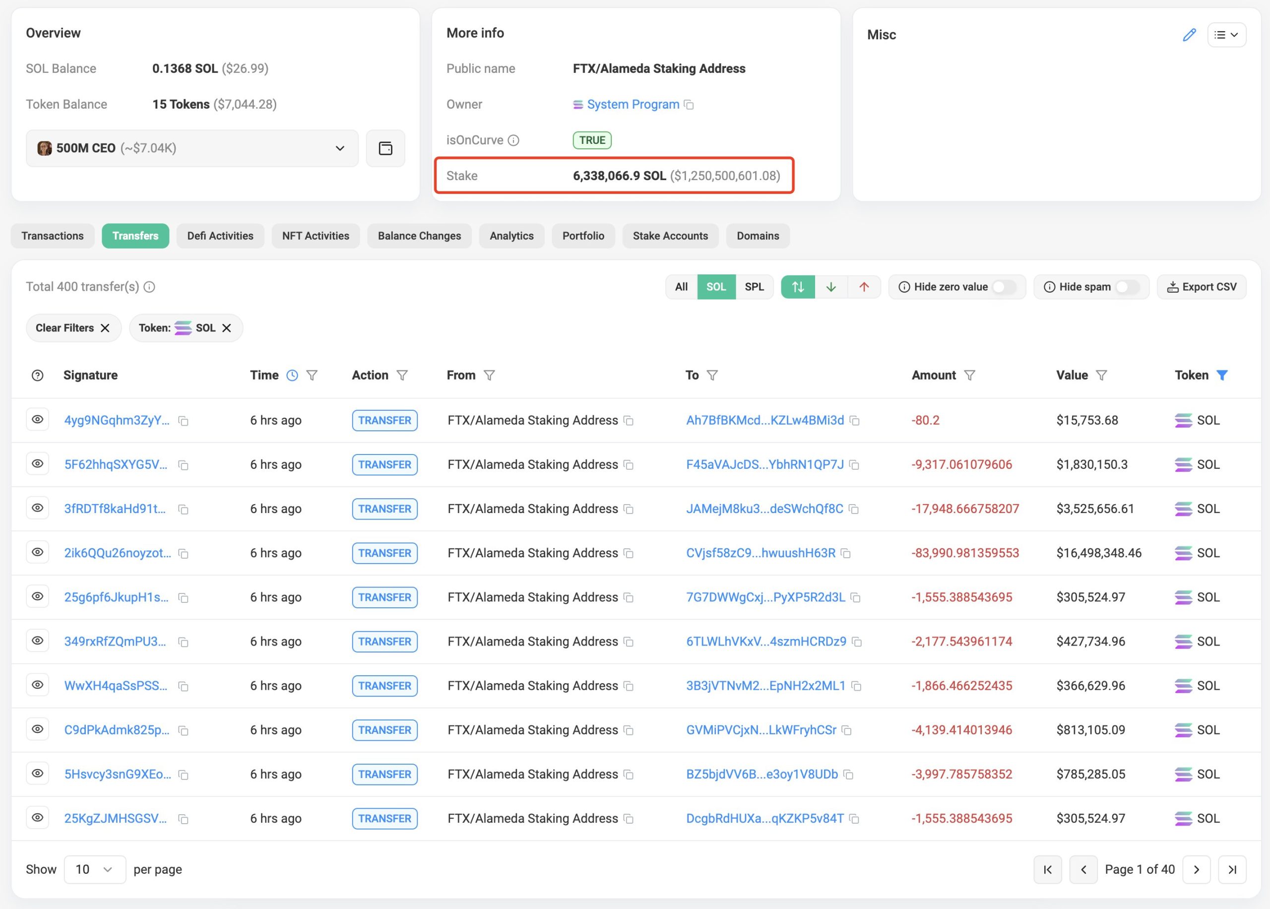Copy the 4yg9NGqhm3ZyY signature
Viewport: 1270px width, 909px height.
pyautogui.click(x=183, y=421)
